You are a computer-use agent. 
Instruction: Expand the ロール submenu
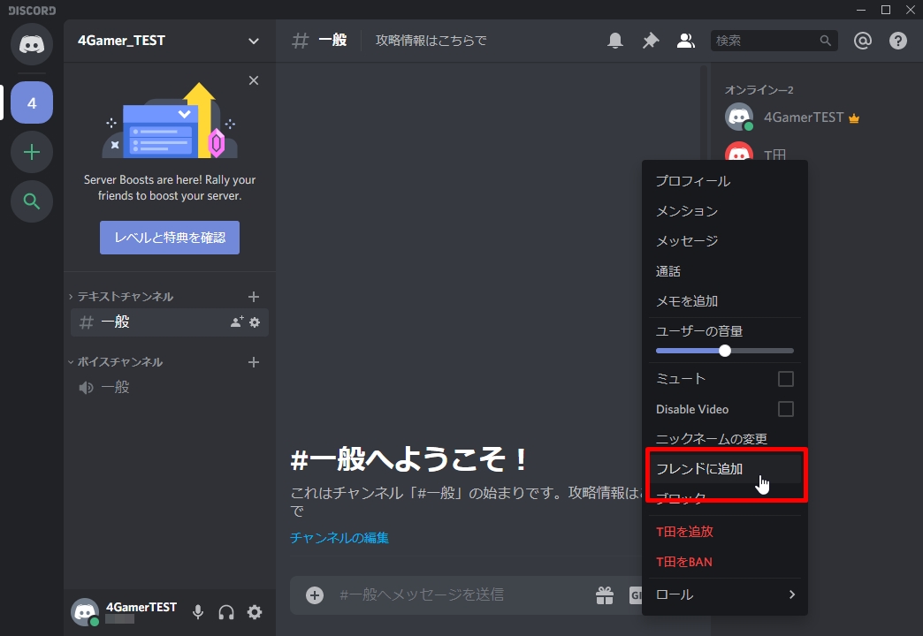(725, 594)
